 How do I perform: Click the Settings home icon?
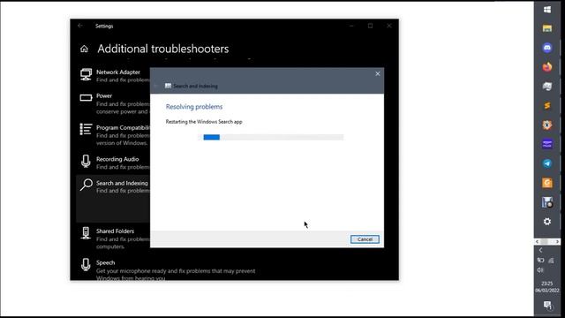84,49
